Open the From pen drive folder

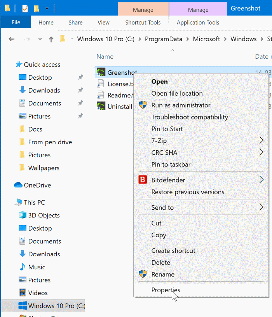[50, 142]
